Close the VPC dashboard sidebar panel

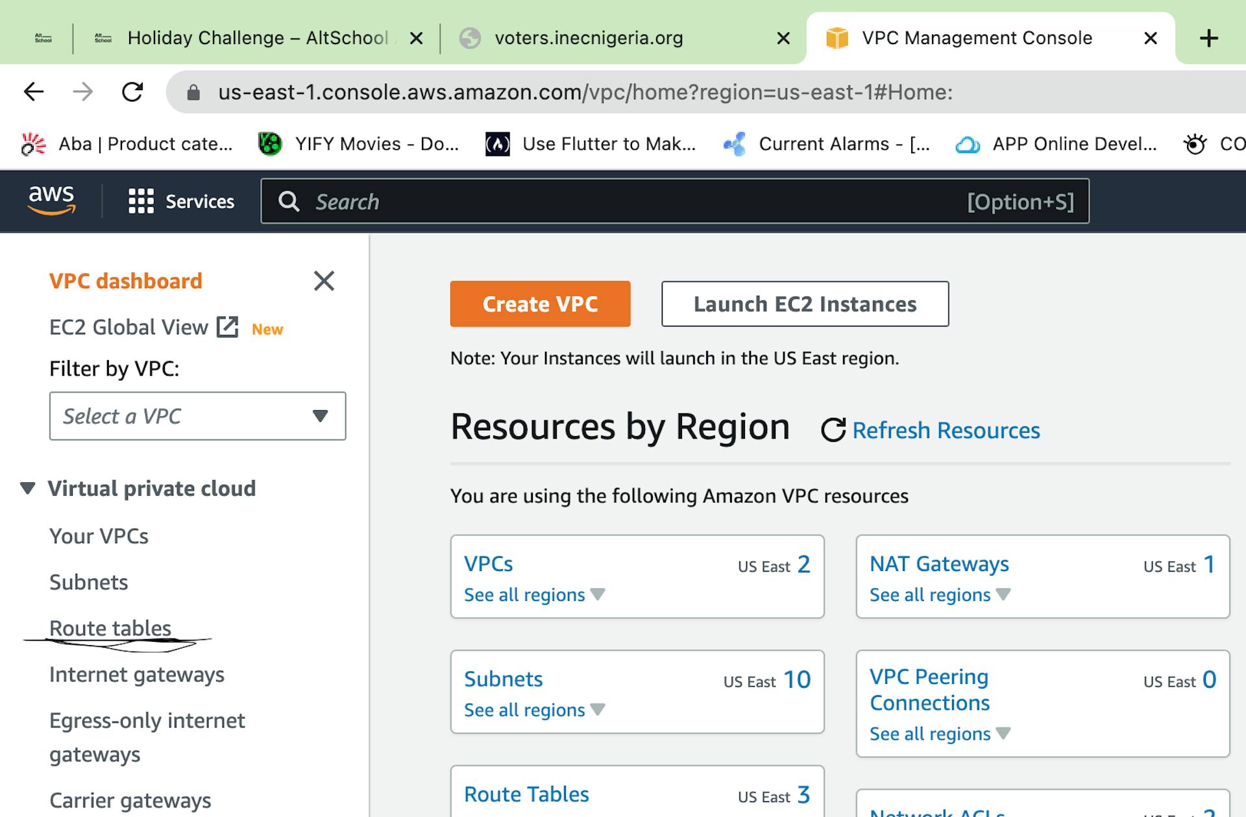point(324,280)
